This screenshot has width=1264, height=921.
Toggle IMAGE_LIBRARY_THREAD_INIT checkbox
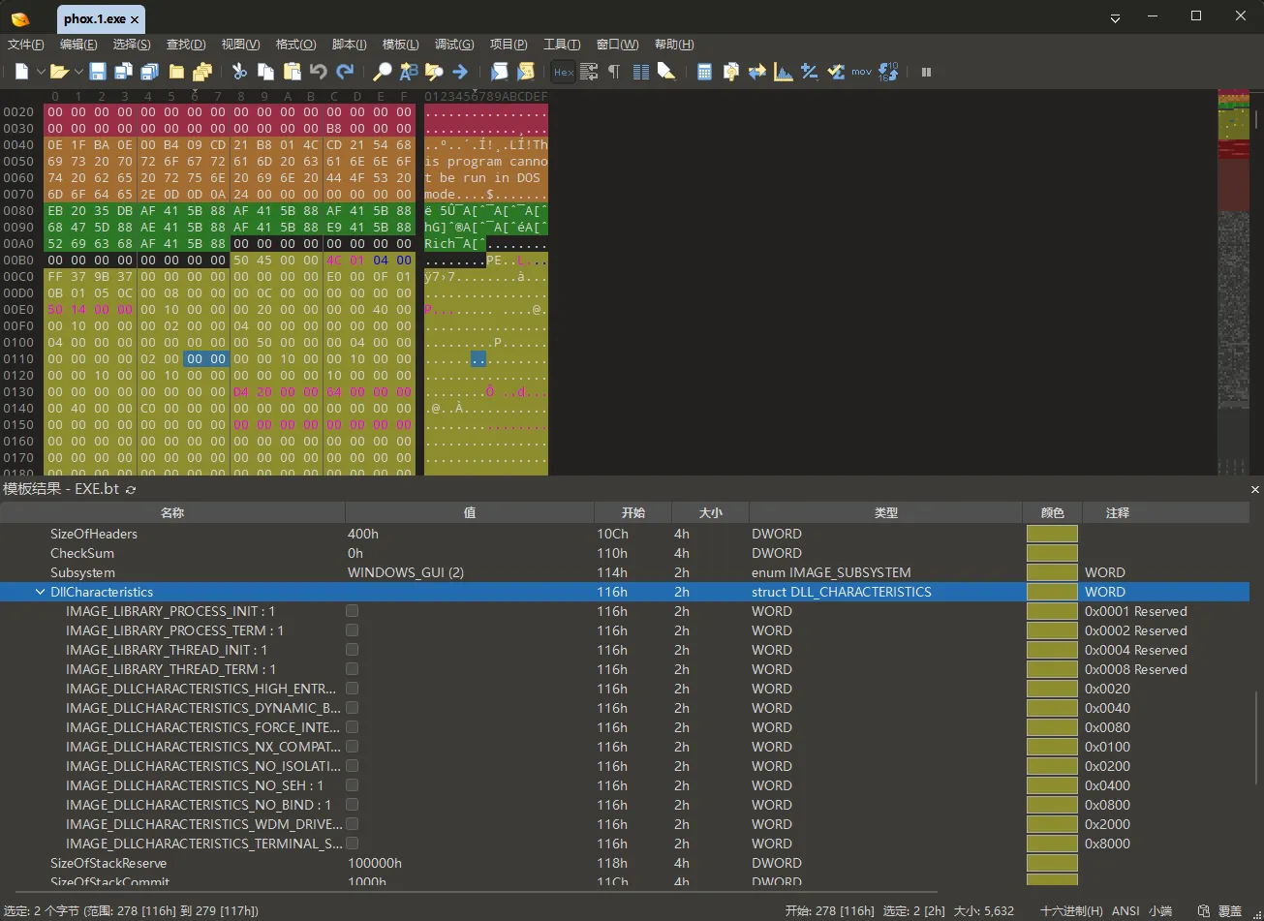coord(352,650)
